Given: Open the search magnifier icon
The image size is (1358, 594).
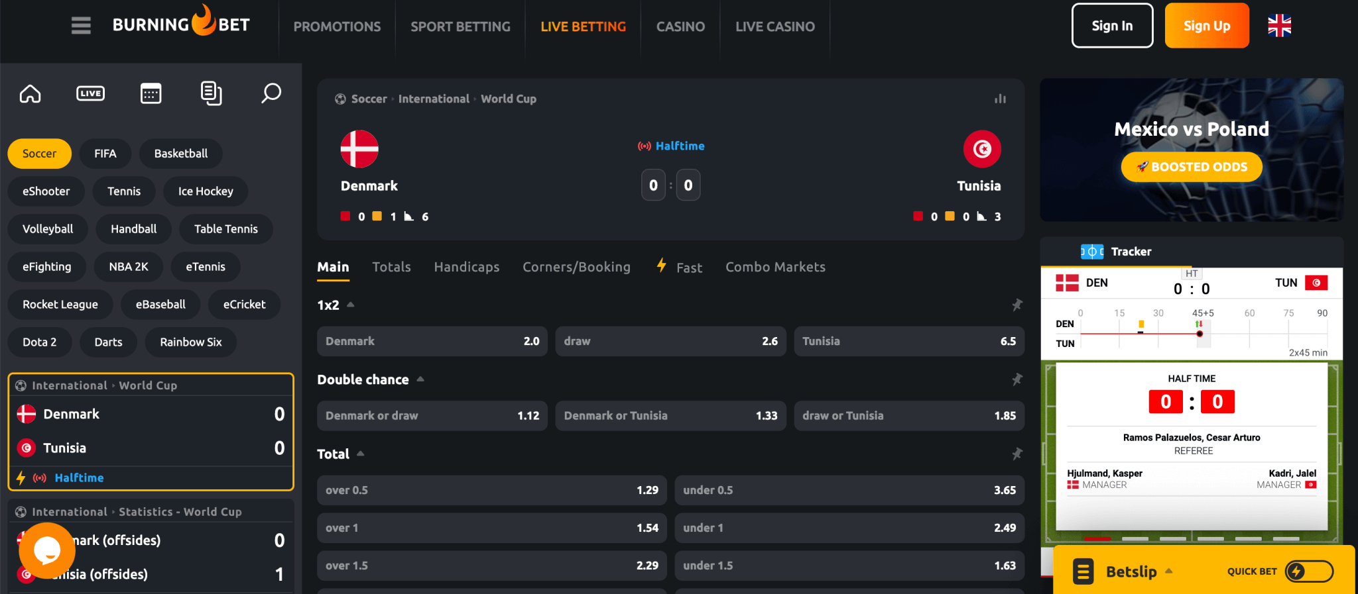Looking at the screenshot, I should [x=271, y=93].
